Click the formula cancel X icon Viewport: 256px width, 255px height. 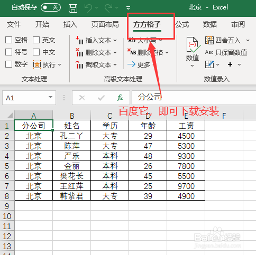pos(82,98)
